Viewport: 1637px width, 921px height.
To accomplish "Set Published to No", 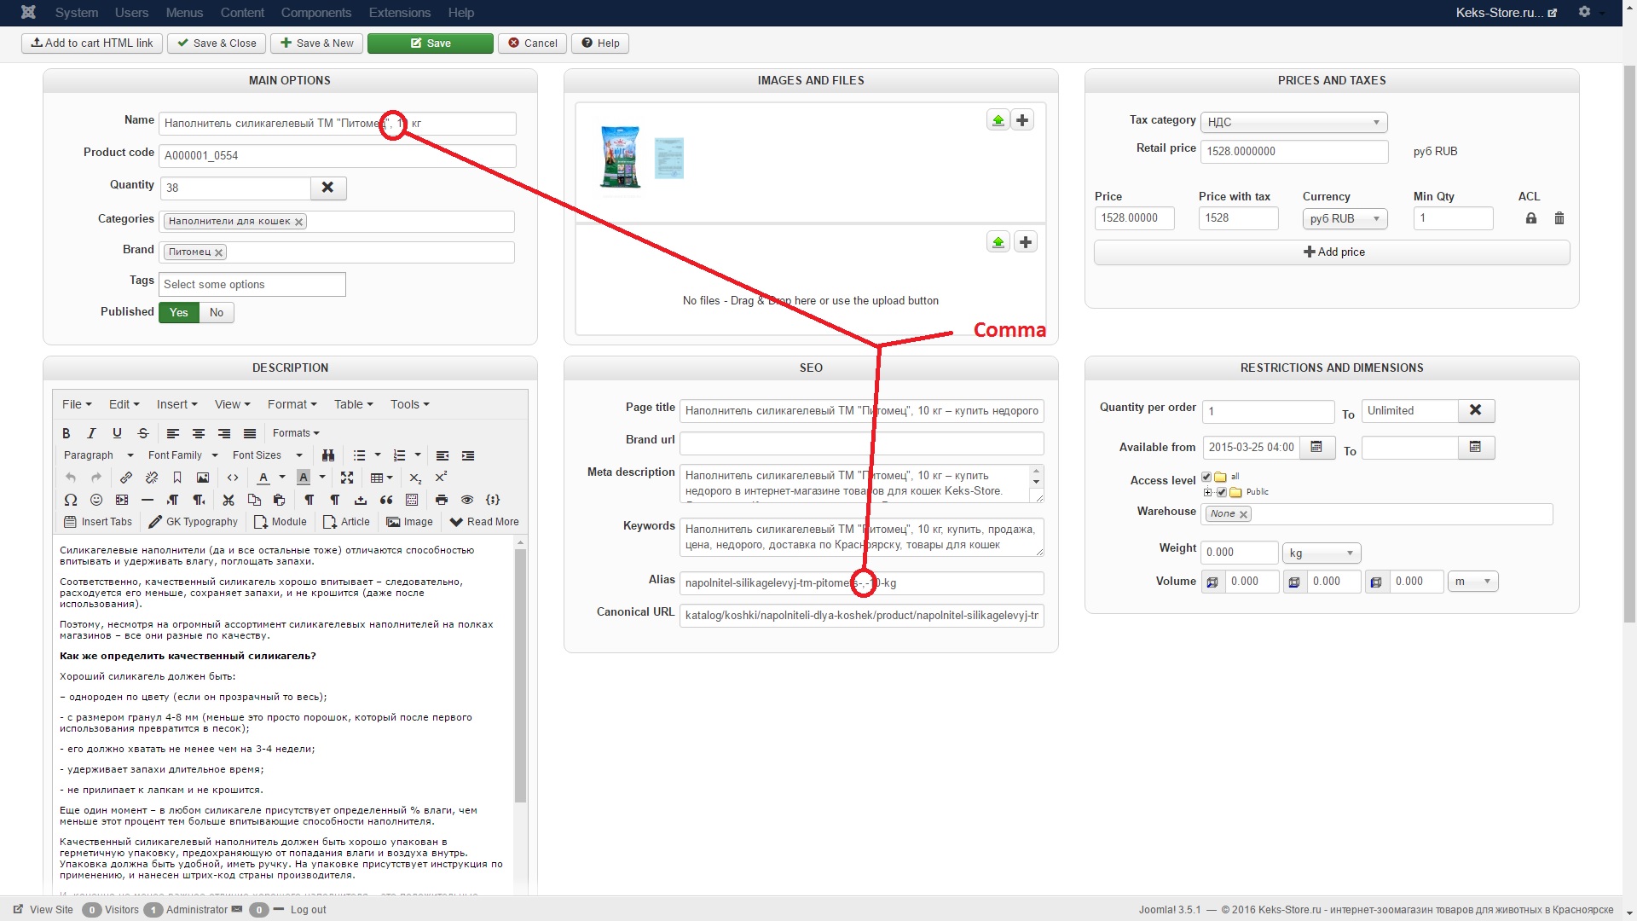I will pyautogui.click(x=217, y=313).
